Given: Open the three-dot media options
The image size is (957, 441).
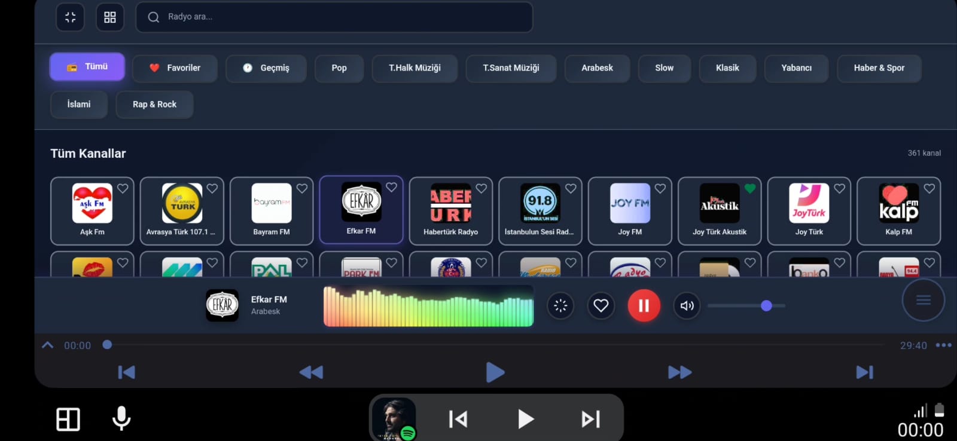Looking at the screenshot, I should pyautogui.click(x=943, y=345).
